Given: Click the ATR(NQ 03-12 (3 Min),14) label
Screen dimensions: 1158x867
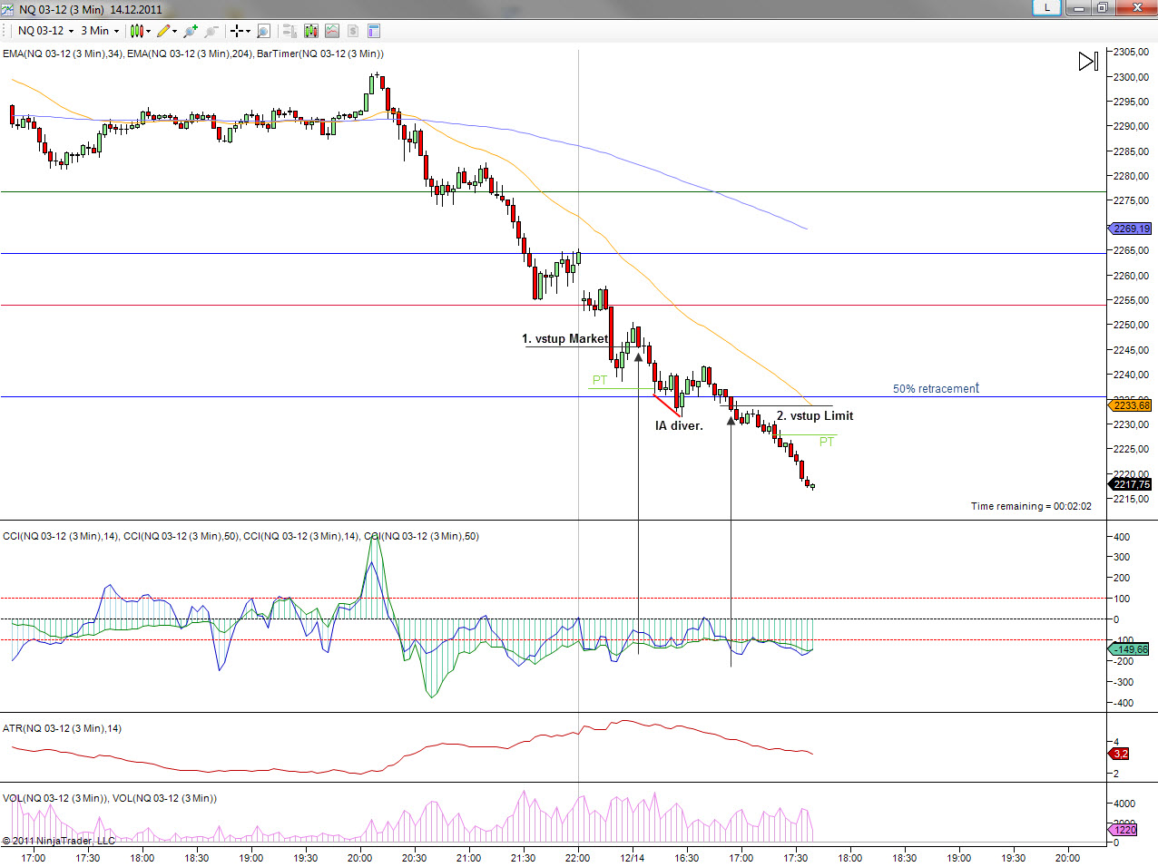Looking at the screenshot, I should click(62, 728).
